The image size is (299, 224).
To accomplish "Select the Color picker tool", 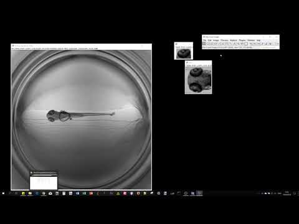I will tap(246, 44).
